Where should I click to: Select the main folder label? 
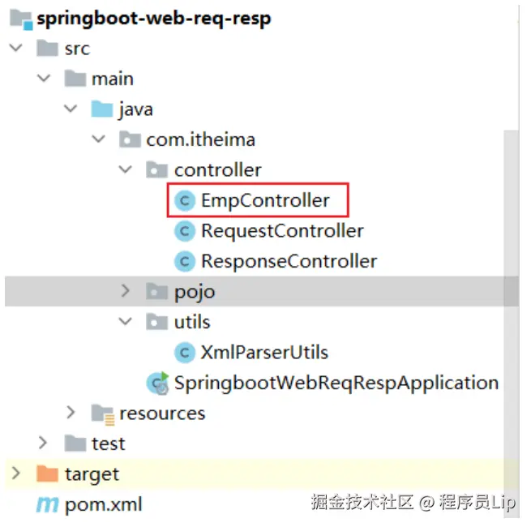click(113, 79)
